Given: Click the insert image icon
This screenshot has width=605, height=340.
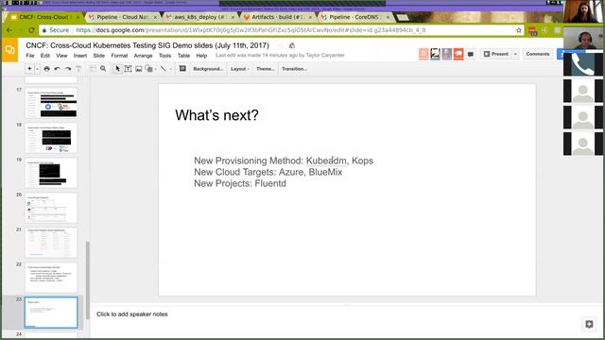Looking at the screenshot, I should (139, 69).
